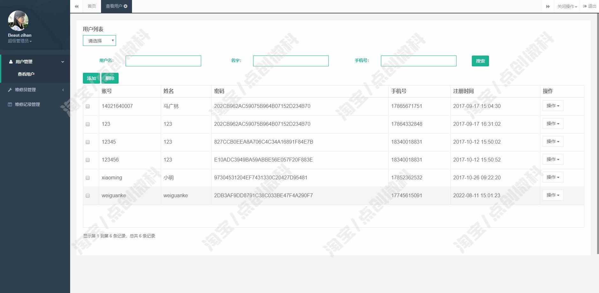Open the 关闭操作 dropdown menu
Image resolution: width=599 pixels, height=293 pixels.
(567, 6)
